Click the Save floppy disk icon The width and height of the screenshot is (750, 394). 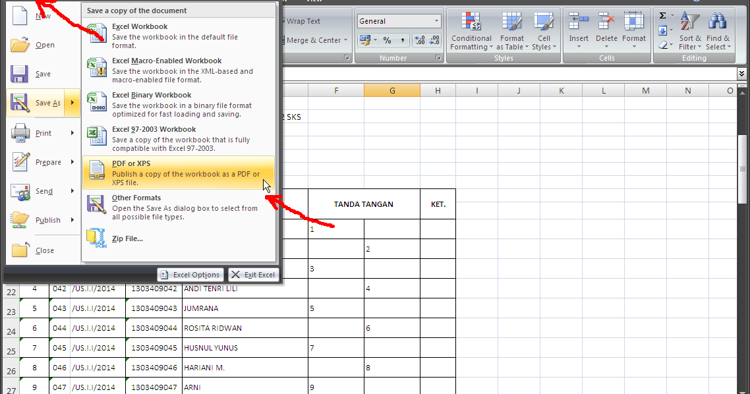[20, 74]
